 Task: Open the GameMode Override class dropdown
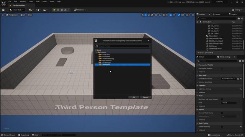(x=228, y=79)
